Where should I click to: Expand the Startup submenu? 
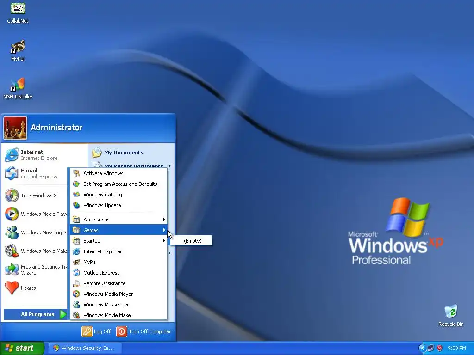click(118, 240)
